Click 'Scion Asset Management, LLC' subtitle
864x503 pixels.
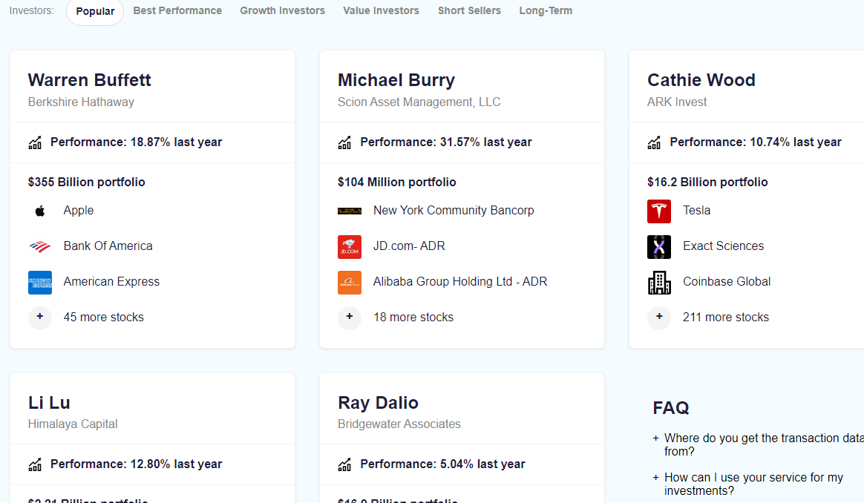tap(419, 102)
